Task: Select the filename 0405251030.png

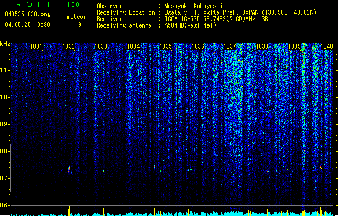Action: 27,15
